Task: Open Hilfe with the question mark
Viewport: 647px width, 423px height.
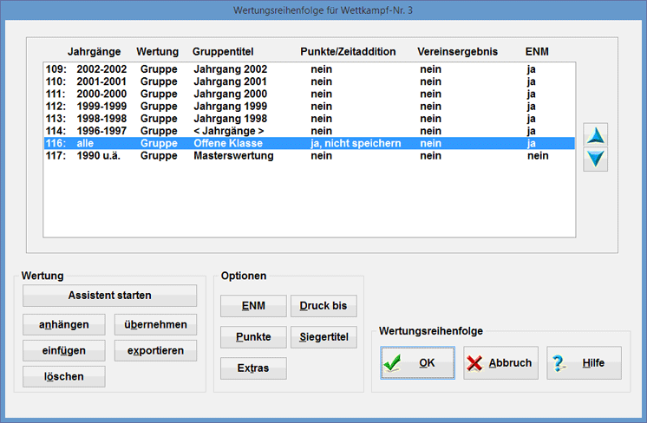Action: 584,363
